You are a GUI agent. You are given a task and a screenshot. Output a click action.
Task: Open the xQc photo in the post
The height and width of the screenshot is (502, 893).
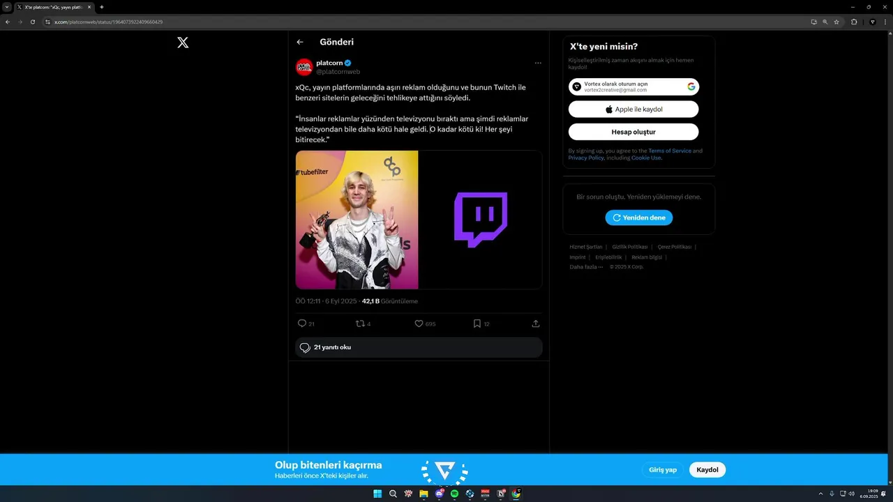point(357,220)
